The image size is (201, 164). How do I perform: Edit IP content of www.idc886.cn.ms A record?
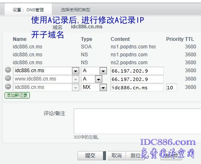coord(137,79)
